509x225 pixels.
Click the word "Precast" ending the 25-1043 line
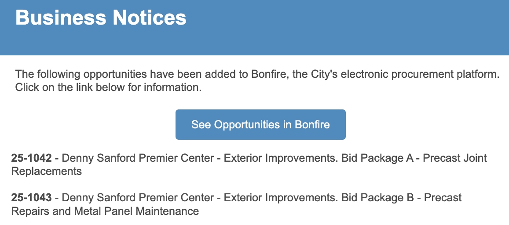pyautogui.click(x=443, y=197)
